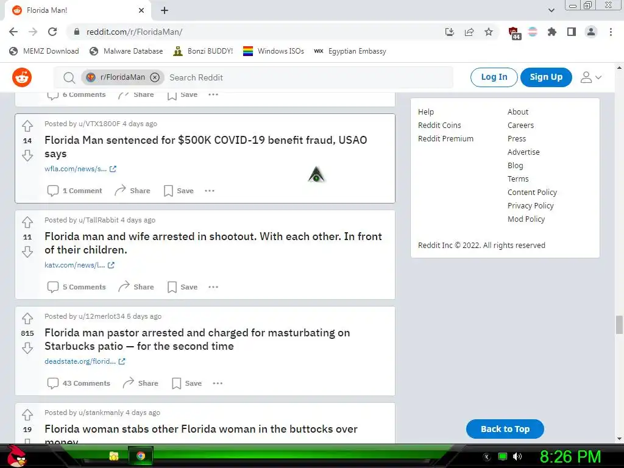
Task: Open the Florida man pastor arrested post title
Action: [x=197, y=339]
